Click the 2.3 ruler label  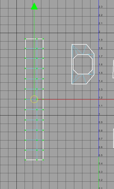101,7
